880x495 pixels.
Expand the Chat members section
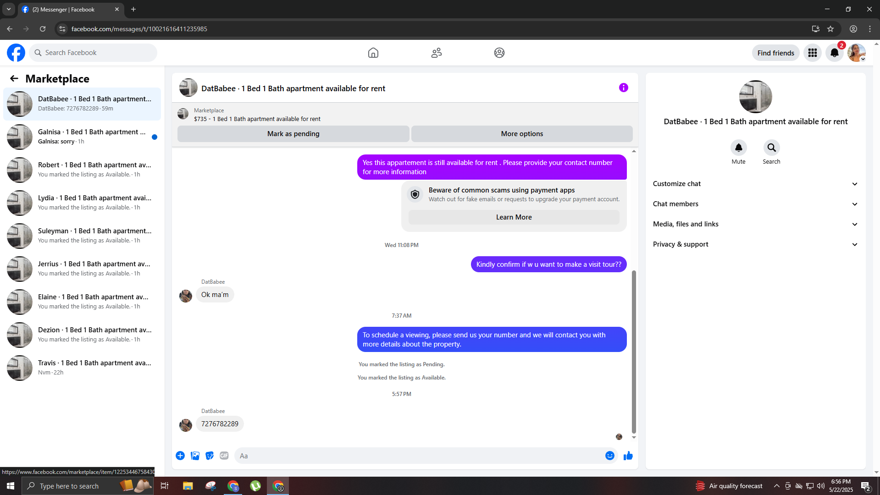pos(755,204)
